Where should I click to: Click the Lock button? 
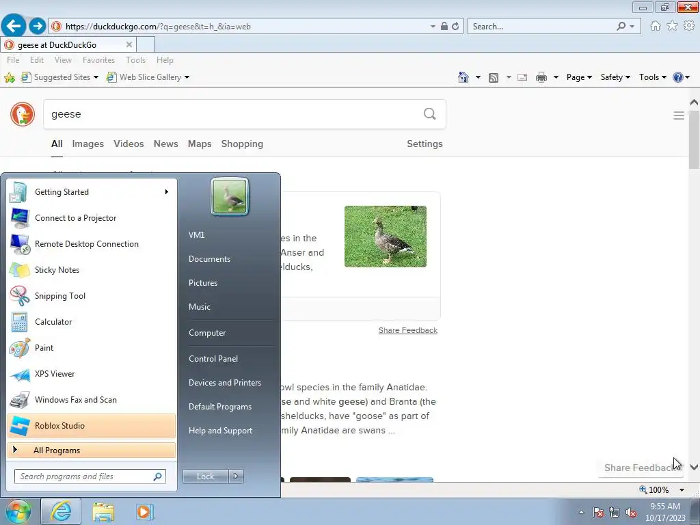click(205, 476)
